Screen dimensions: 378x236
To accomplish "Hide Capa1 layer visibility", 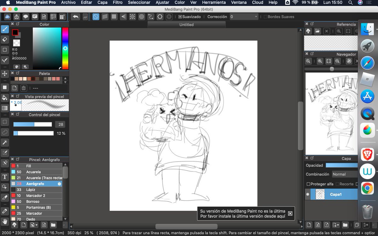I will click(x=308, y=194).
